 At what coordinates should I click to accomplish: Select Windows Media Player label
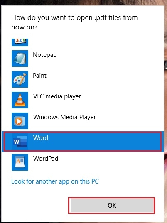(x=64, y=118)
